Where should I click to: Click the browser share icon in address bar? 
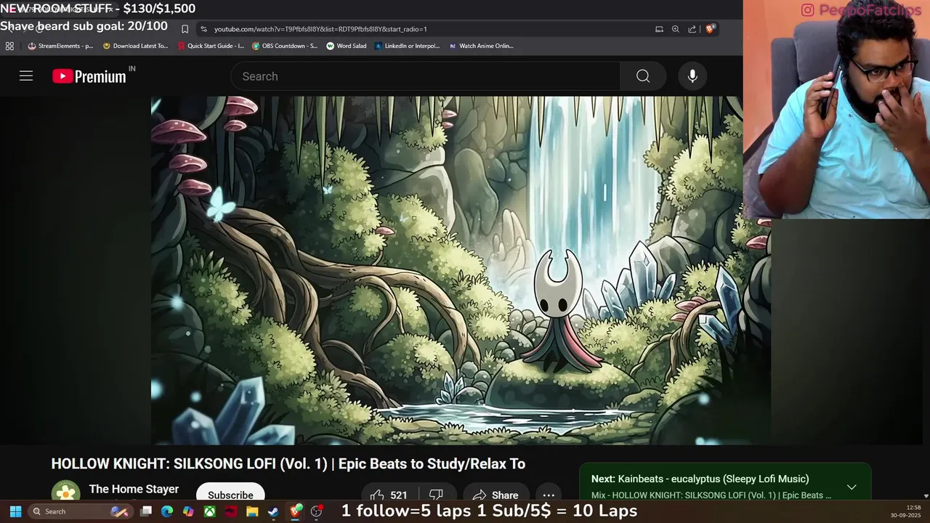coord(692,29)
